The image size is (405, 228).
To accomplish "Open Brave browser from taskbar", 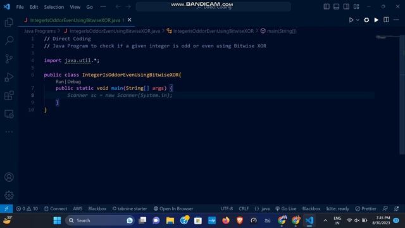I will tap(240, 220).
